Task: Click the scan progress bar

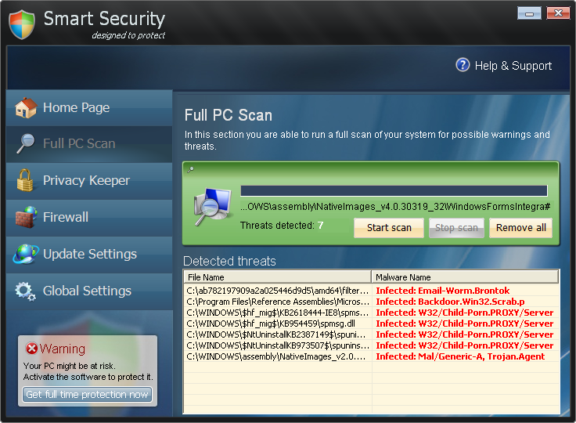Action: click(394, 190)
